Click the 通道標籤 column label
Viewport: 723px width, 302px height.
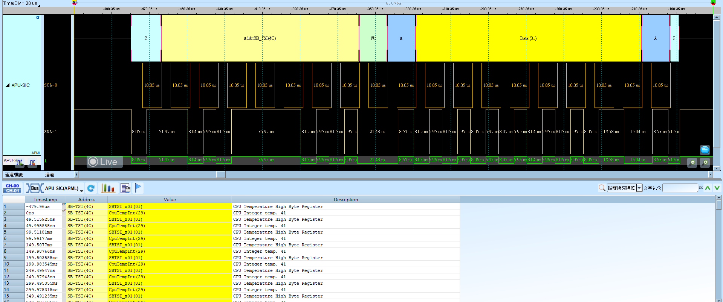(14, 175)
